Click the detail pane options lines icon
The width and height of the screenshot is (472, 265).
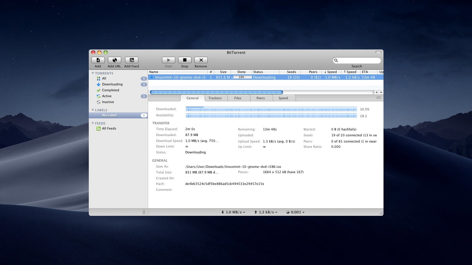pyautogui.click(x=378, y=98)
